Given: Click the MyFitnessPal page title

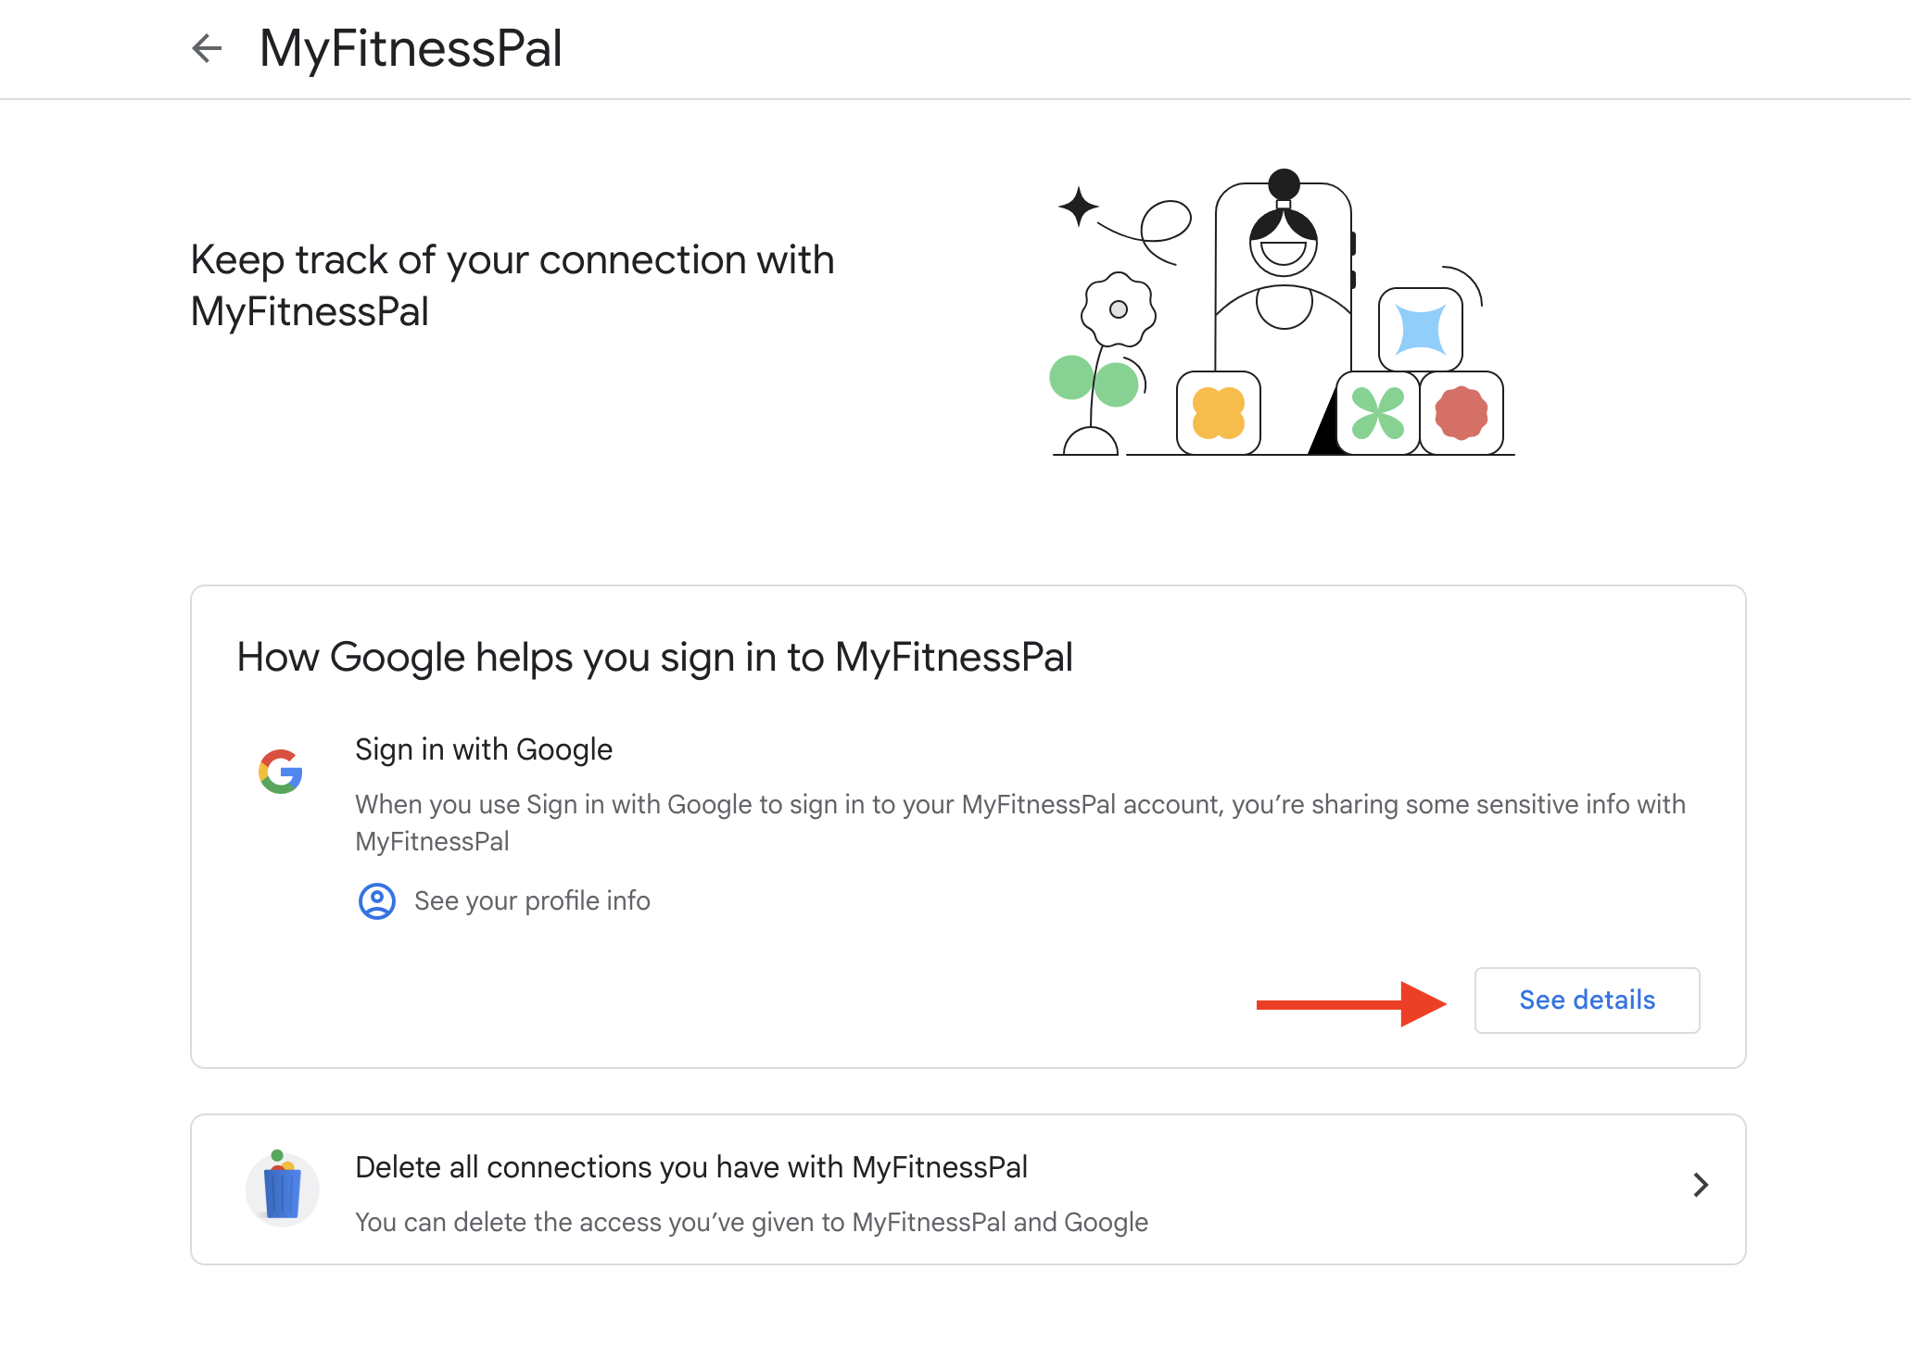Looking at the screenshot, I should [x=411, y=48].
